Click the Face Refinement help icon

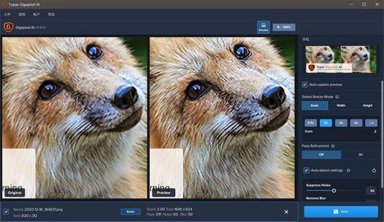(x=333, y=146)
